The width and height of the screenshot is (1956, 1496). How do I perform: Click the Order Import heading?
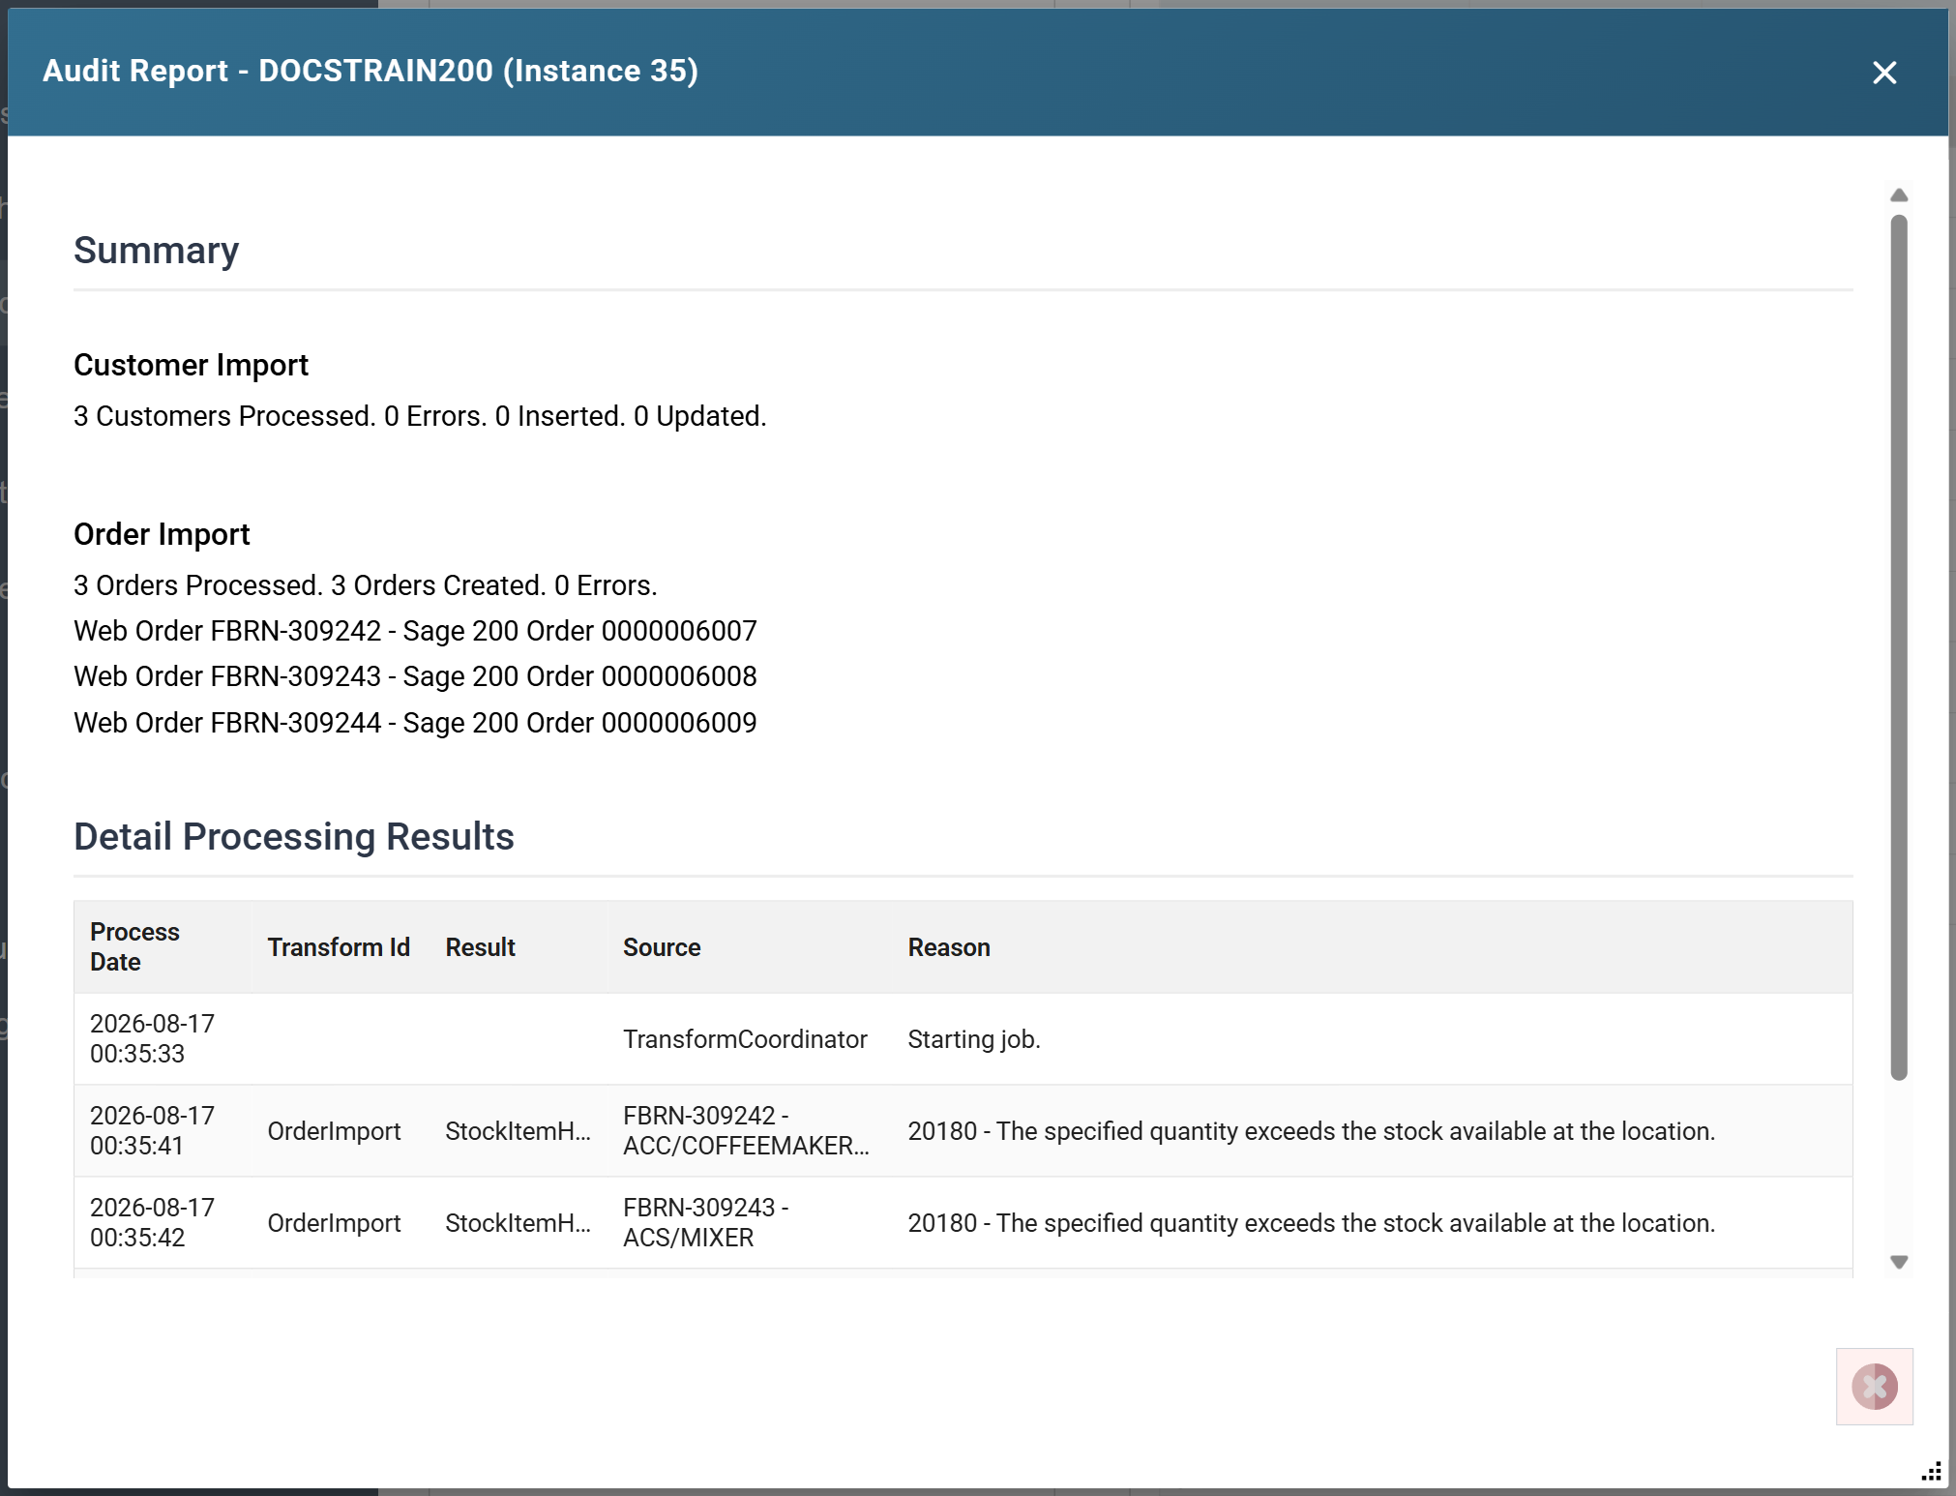(162, 534)
